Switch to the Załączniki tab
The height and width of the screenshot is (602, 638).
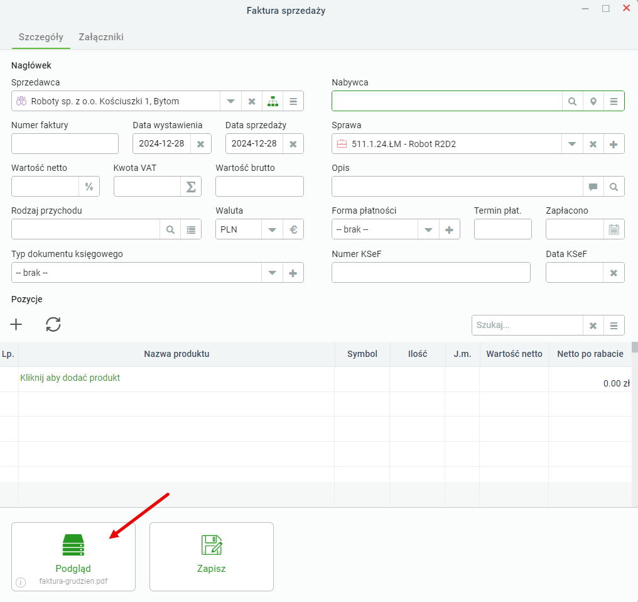101,37
